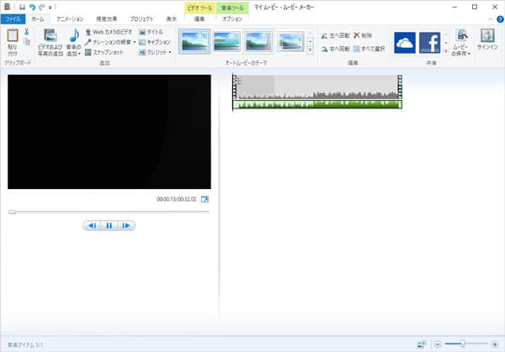Click the zoom slider in the status bar
Screen dimensions: 505x352
click(x=464, y=344)
